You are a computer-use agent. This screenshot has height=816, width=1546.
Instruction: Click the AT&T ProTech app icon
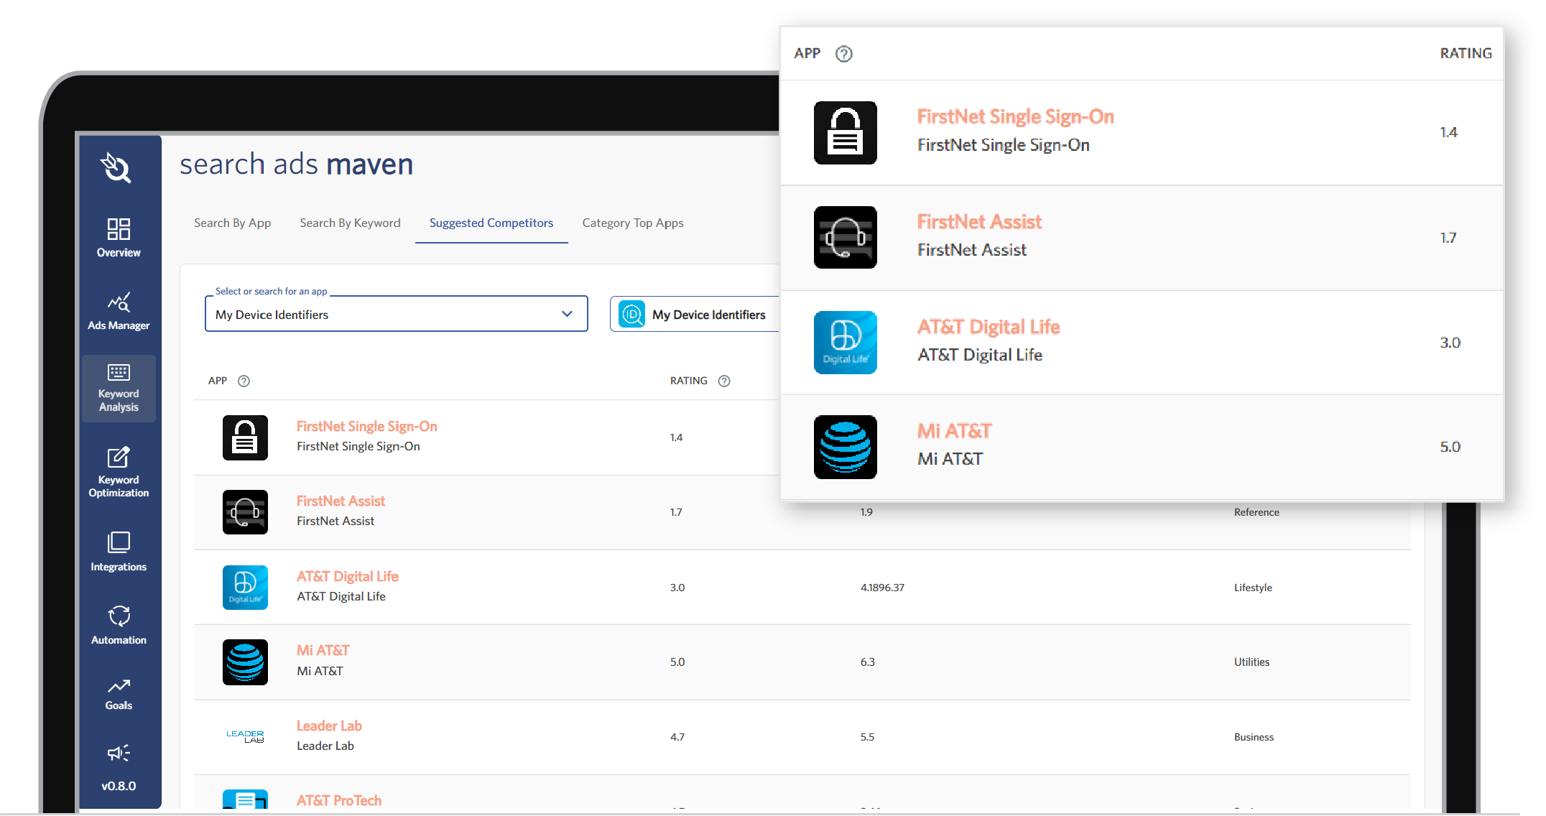[x=245, y=799]
